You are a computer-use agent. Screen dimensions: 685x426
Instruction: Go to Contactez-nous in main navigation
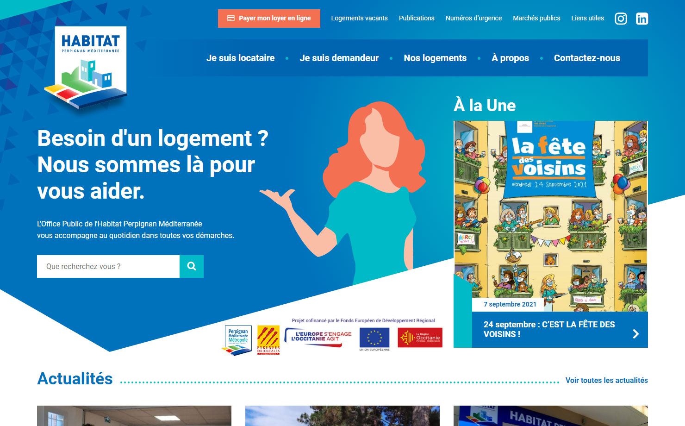pos(587,58)
